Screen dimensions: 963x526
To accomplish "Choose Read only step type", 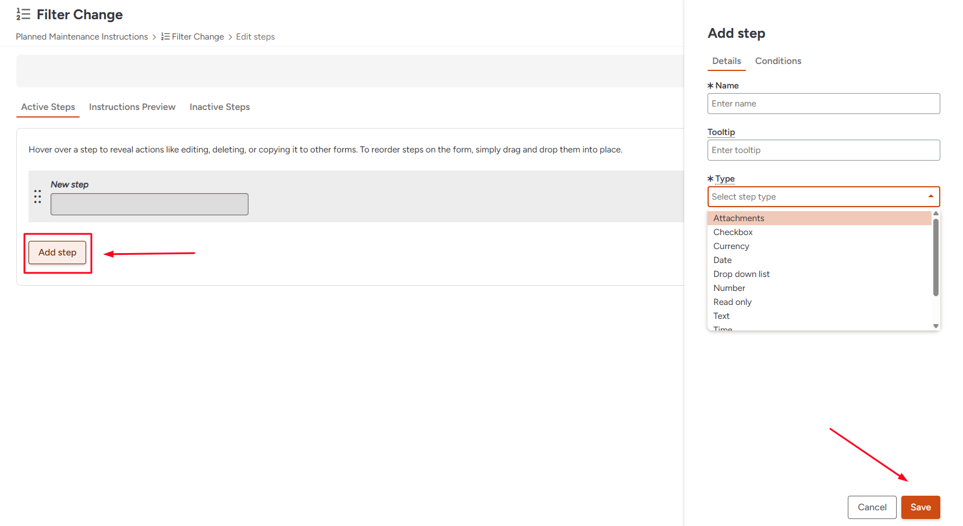I will (732, 302).
